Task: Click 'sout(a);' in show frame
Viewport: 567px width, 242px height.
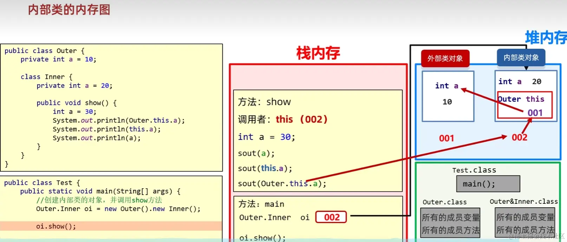Action: point(256,153)
